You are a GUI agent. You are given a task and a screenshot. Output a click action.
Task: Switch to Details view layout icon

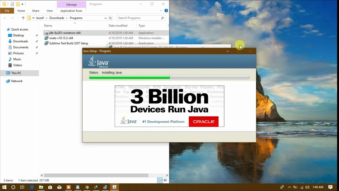coord(160,180)
